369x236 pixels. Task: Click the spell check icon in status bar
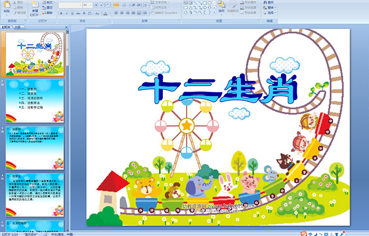[45, 234]
